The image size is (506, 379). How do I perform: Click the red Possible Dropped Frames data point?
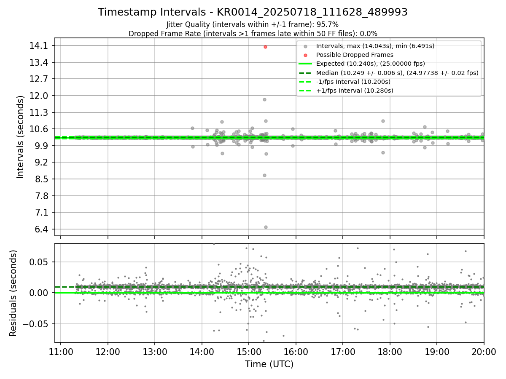265,47
